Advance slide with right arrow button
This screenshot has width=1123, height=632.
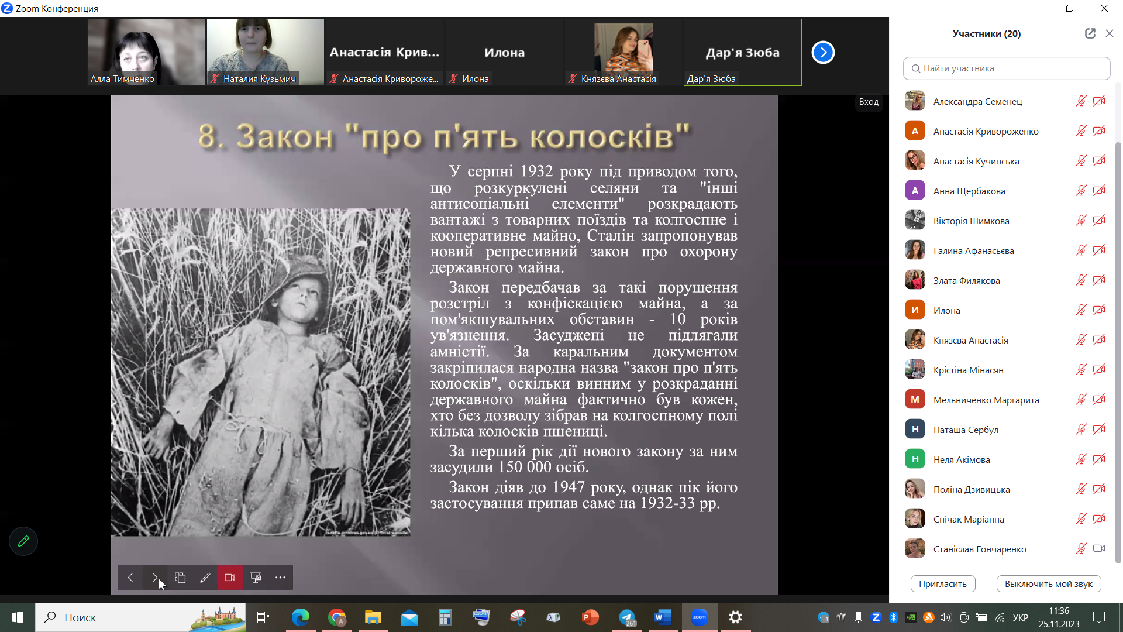tap(155, 578)
